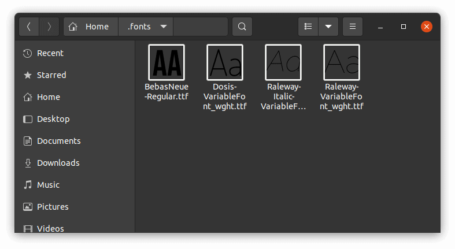Viewport: 455px width, 249px height.
Task: Open Recent in sidebar
Action: [x=50, y=53]
